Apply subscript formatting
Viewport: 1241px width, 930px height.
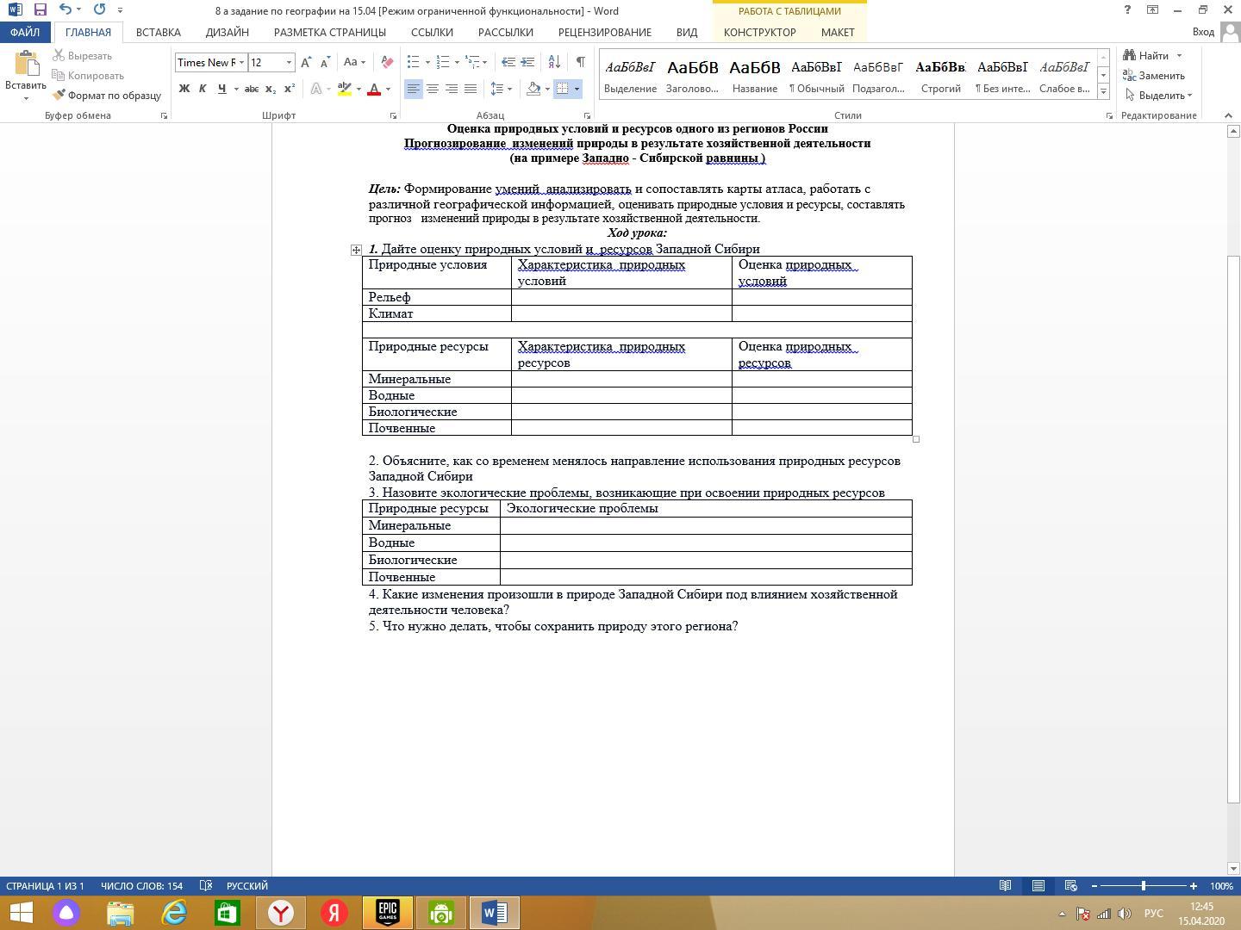point(271,89)
